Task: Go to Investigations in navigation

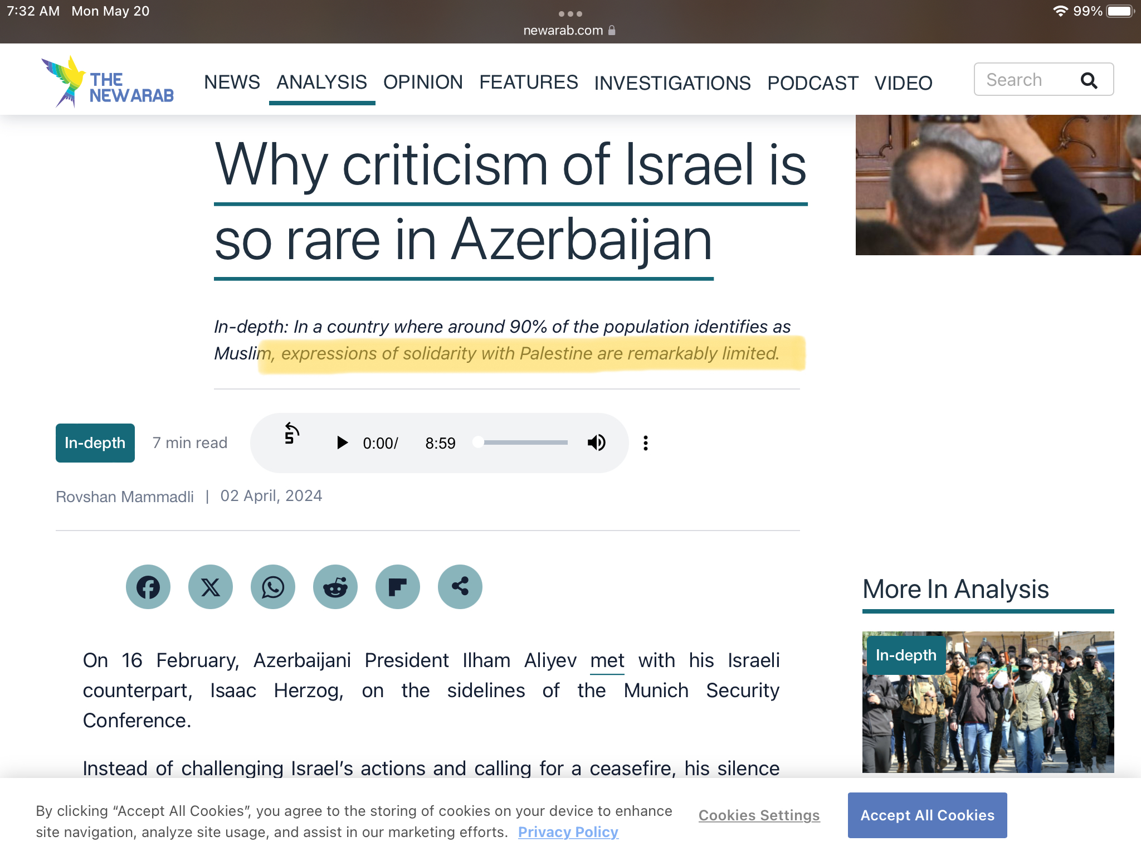Action: click(x=672, y=83)
